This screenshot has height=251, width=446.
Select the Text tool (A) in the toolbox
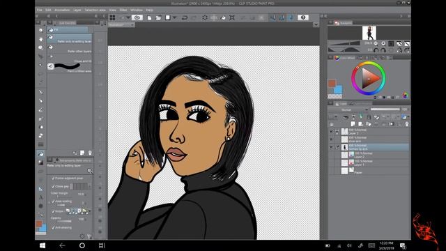(x=40, y=197)
